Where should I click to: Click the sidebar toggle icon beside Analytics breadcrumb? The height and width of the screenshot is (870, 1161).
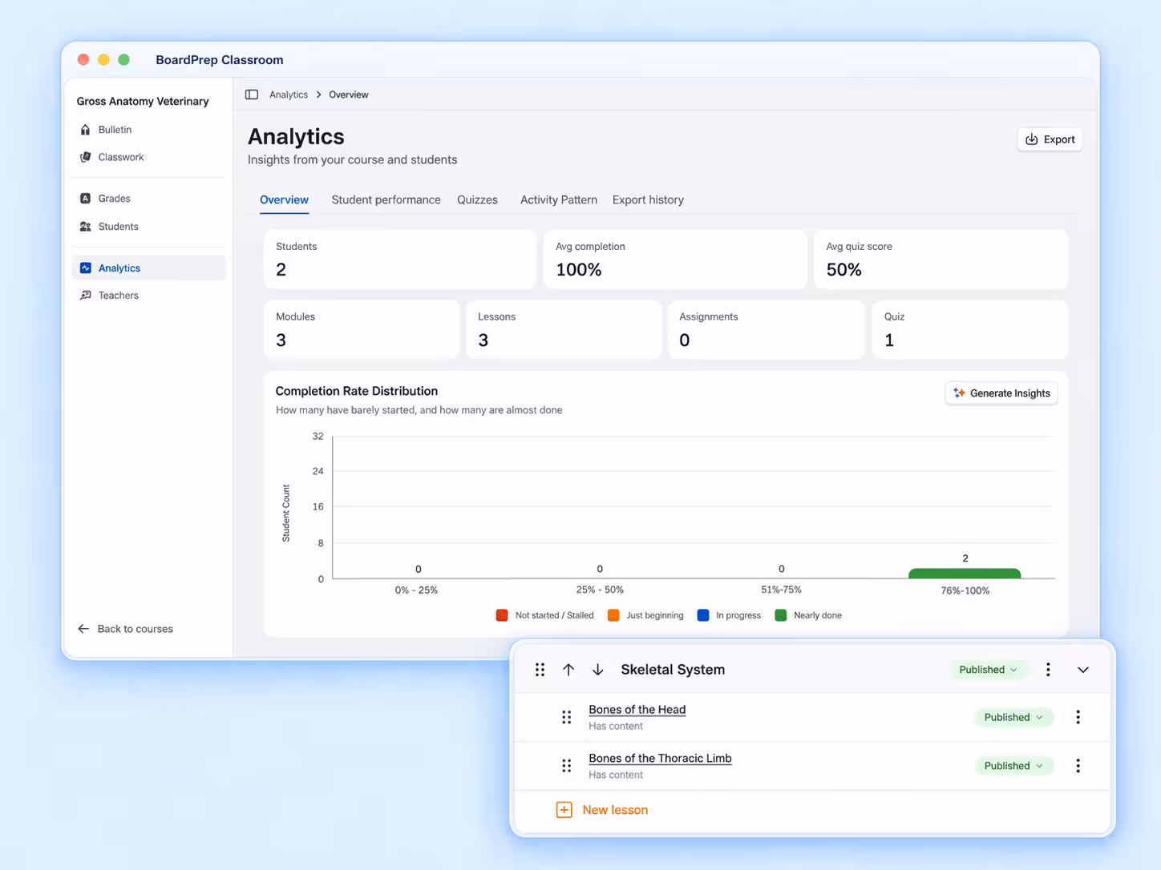coord(252,95)
